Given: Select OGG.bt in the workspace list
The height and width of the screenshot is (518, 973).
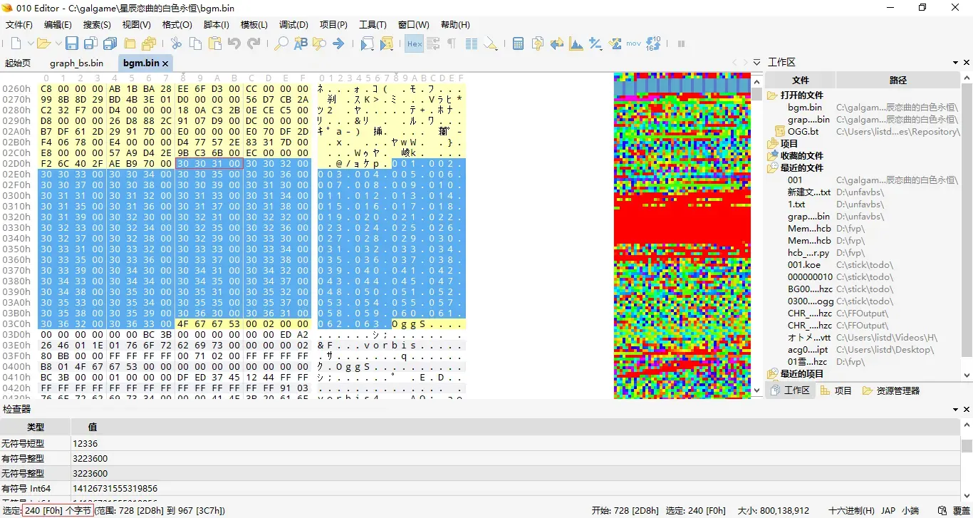Looking at the screenshot, I should pyautogui.click(x=803, y=132).
